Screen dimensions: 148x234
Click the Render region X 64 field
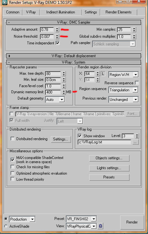tap(90, 73)
